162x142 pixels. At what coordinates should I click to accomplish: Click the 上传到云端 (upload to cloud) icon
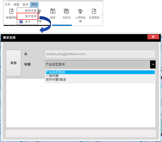click(80, 11)
